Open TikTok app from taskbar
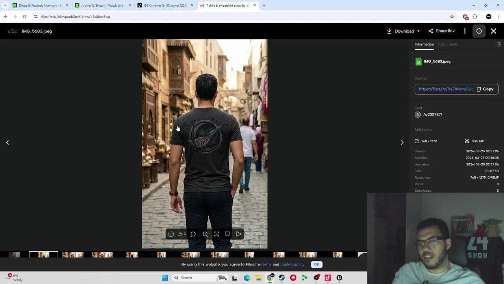This screenshot has width=504, height=284. tap(328, 278)
